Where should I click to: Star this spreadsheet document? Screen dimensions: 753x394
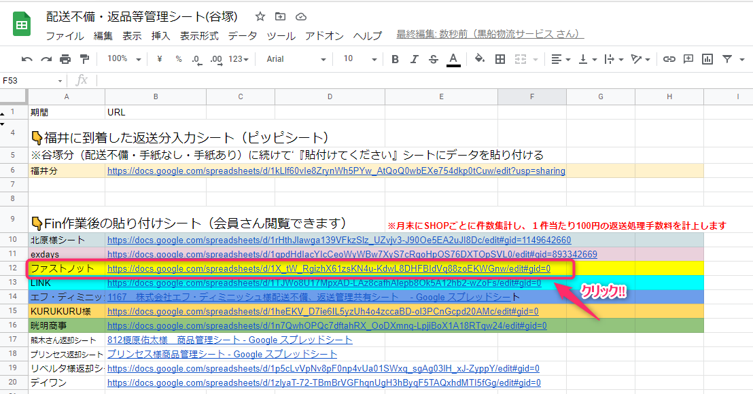pos(260,17)
